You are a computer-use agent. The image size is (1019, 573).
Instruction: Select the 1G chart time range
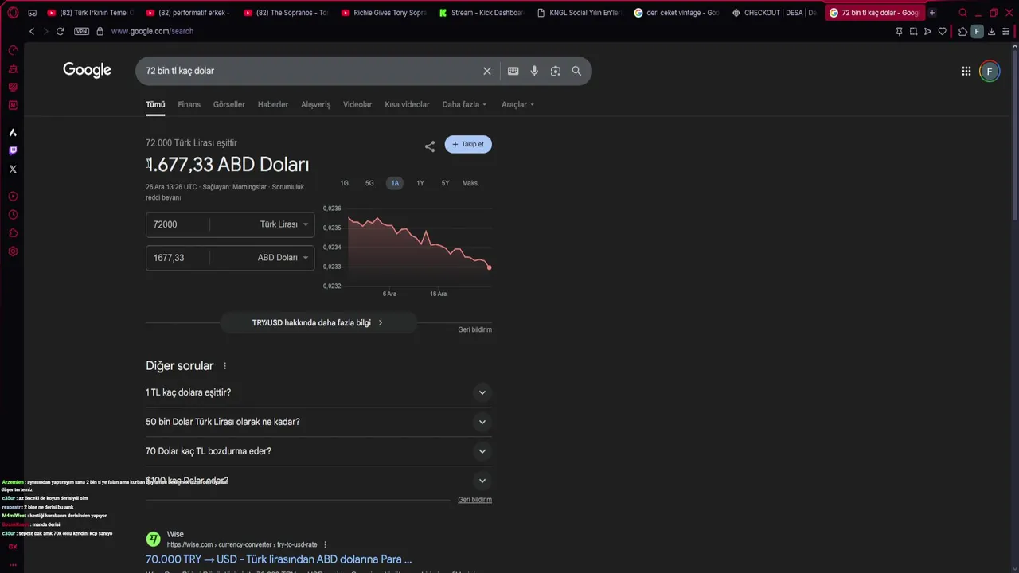(345, 183)
